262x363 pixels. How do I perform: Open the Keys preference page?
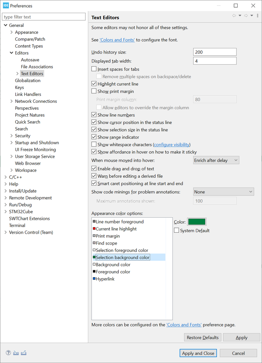[20, 87]
